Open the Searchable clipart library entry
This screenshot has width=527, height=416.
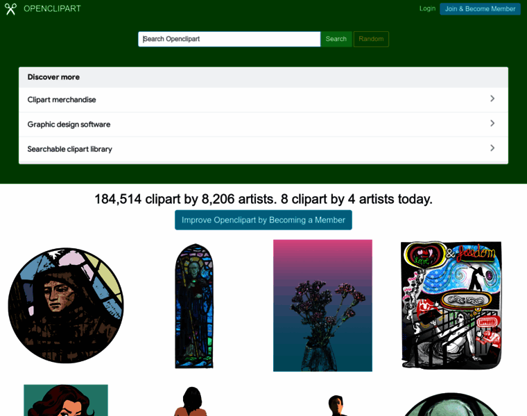click(263, 149)
